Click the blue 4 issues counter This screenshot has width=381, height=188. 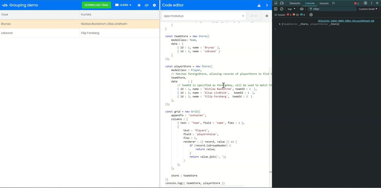click(303, 15)
